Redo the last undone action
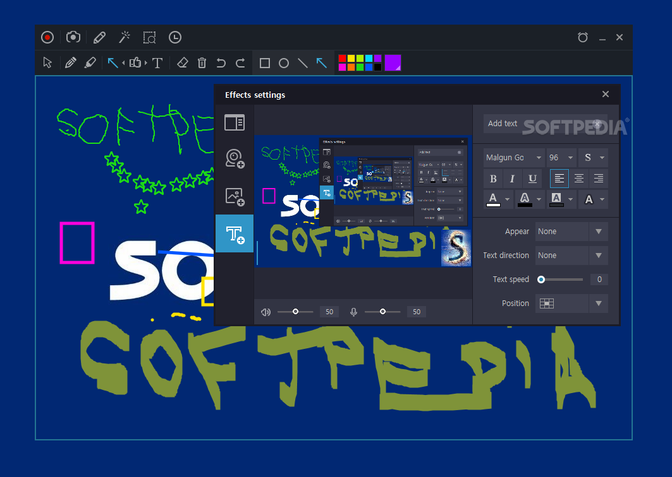672x477 pixels. tap(240, 63)
